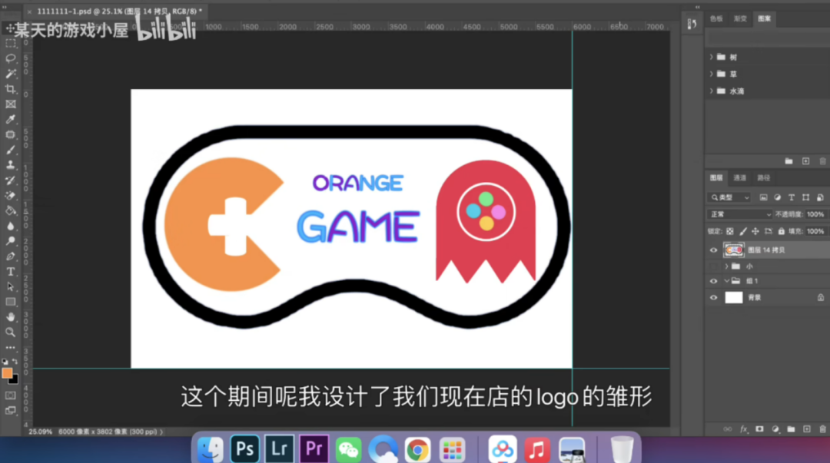The image size is (830, 463).
Task: Show the hidden 小 group layer
Action: point(714,266)
